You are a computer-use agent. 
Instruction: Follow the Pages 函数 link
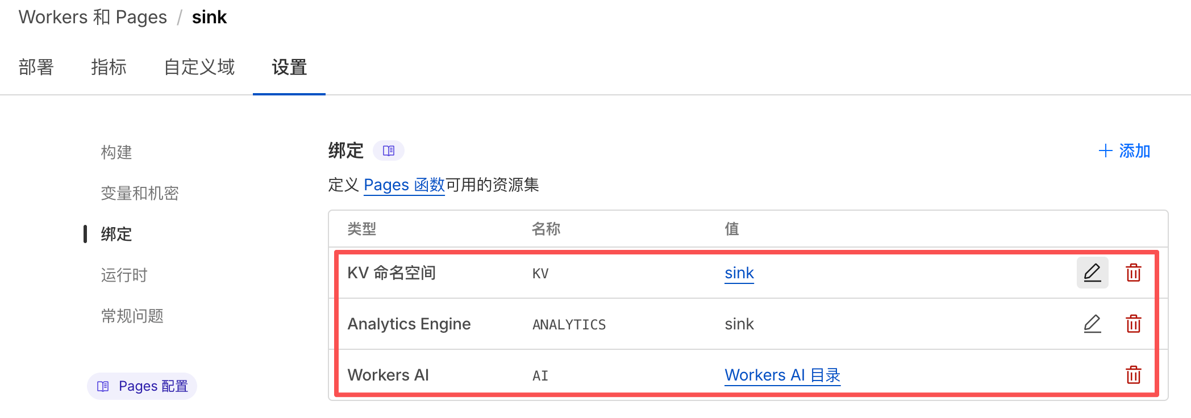coord(404,185)
